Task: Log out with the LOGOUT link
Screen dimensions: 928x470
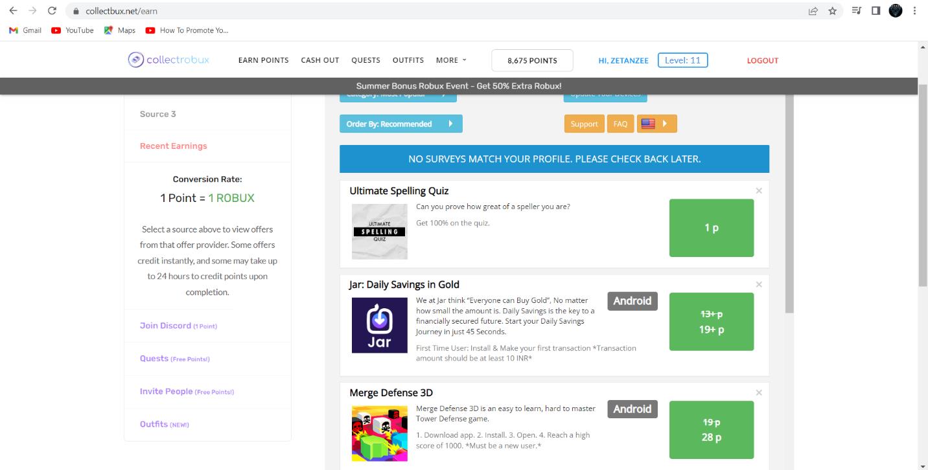Action: [763, 61]
